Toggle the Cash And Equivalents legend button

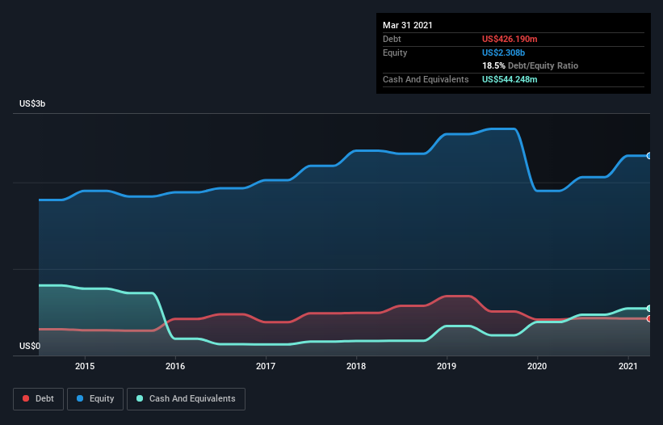pos(186,399)
